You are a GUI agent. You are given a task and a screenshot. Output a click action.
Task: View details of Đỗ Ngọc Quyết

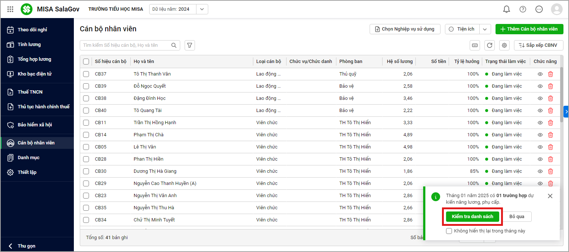coord(540,86)
